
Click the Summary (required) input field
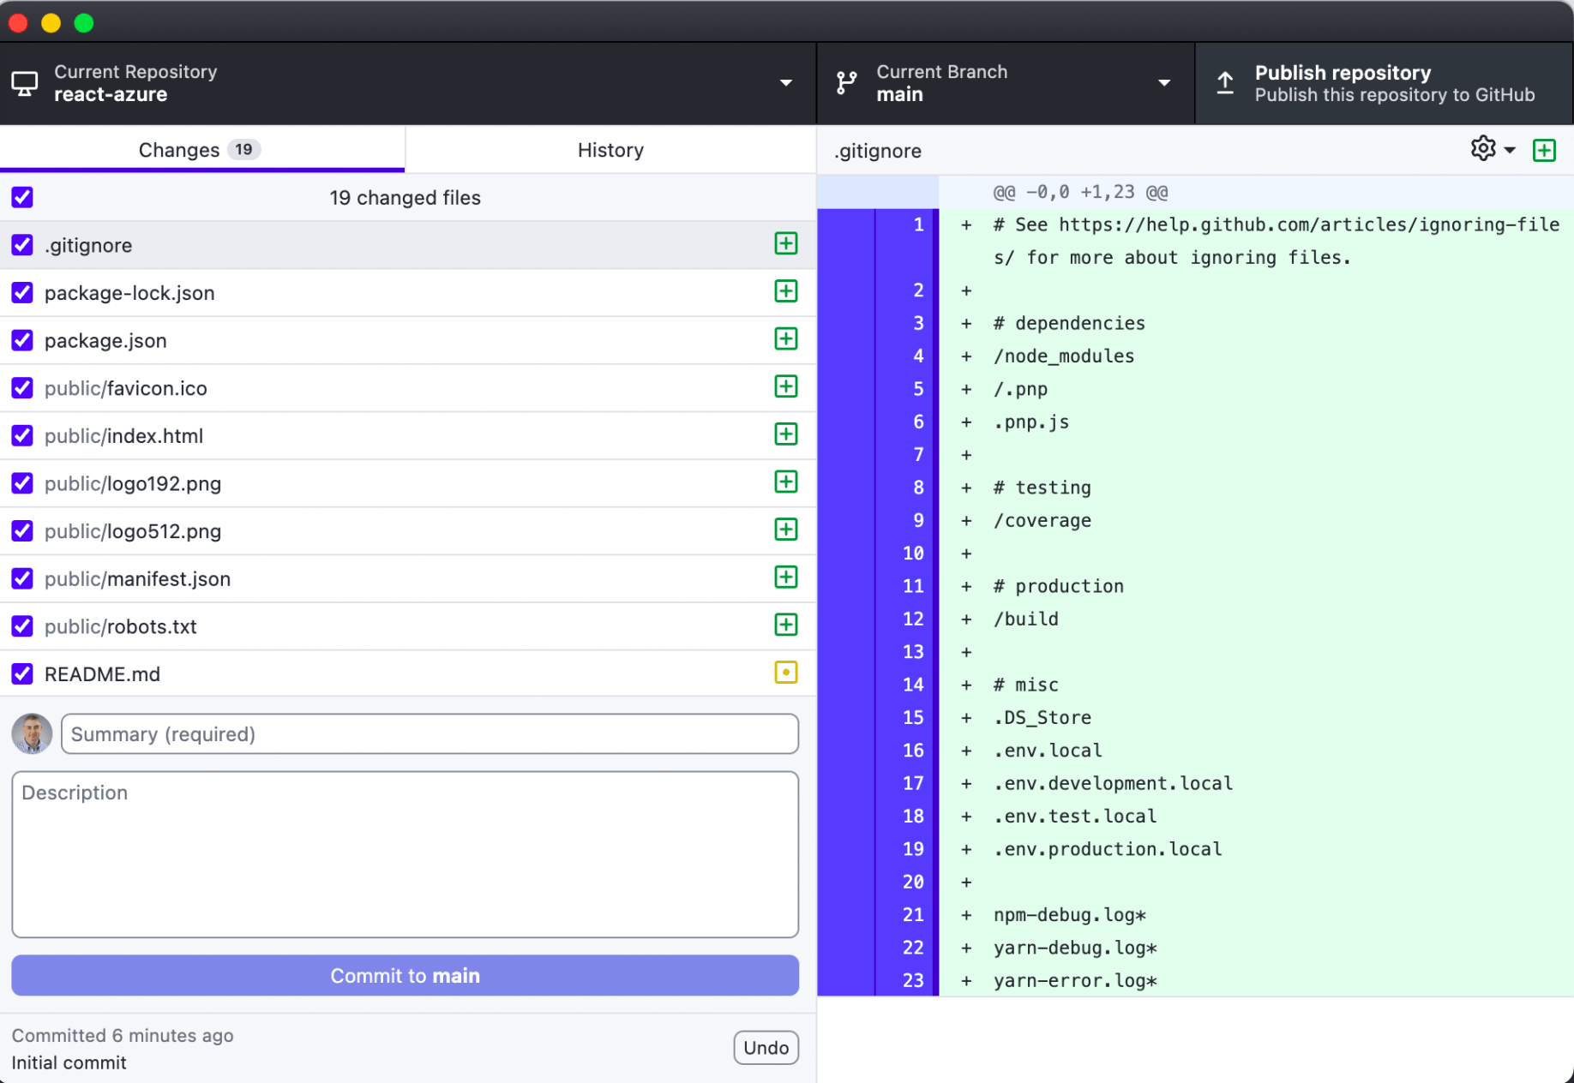(x=430, y=734)
